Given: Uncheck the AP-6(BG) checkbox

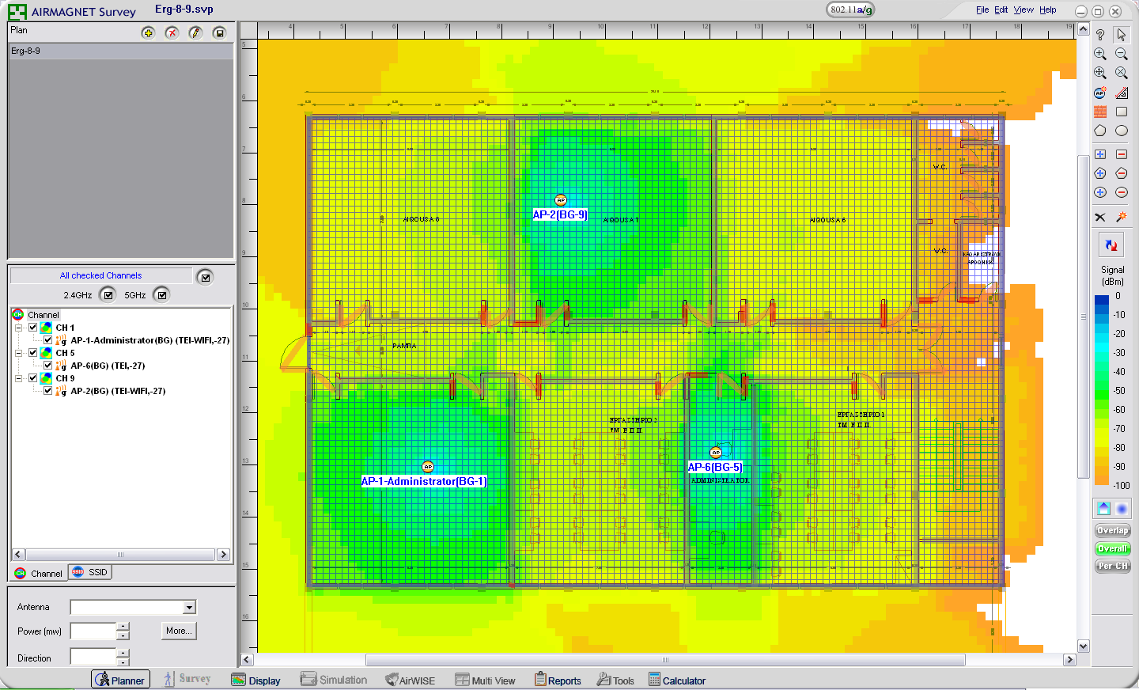Looking at the screenshot, I should (47, 366).
